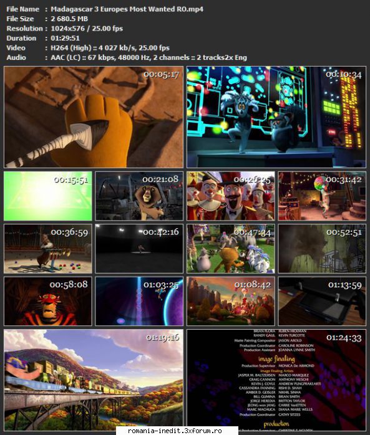
Task: Click the Resolution label
Action: 24,29
